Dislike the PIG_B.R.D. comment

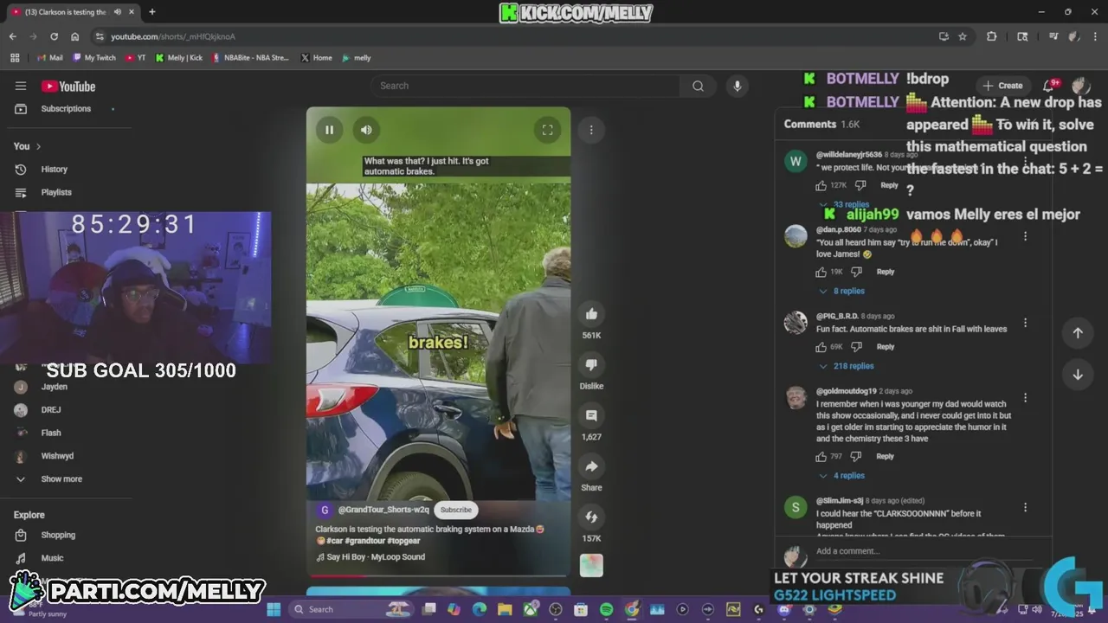point(856,347)
